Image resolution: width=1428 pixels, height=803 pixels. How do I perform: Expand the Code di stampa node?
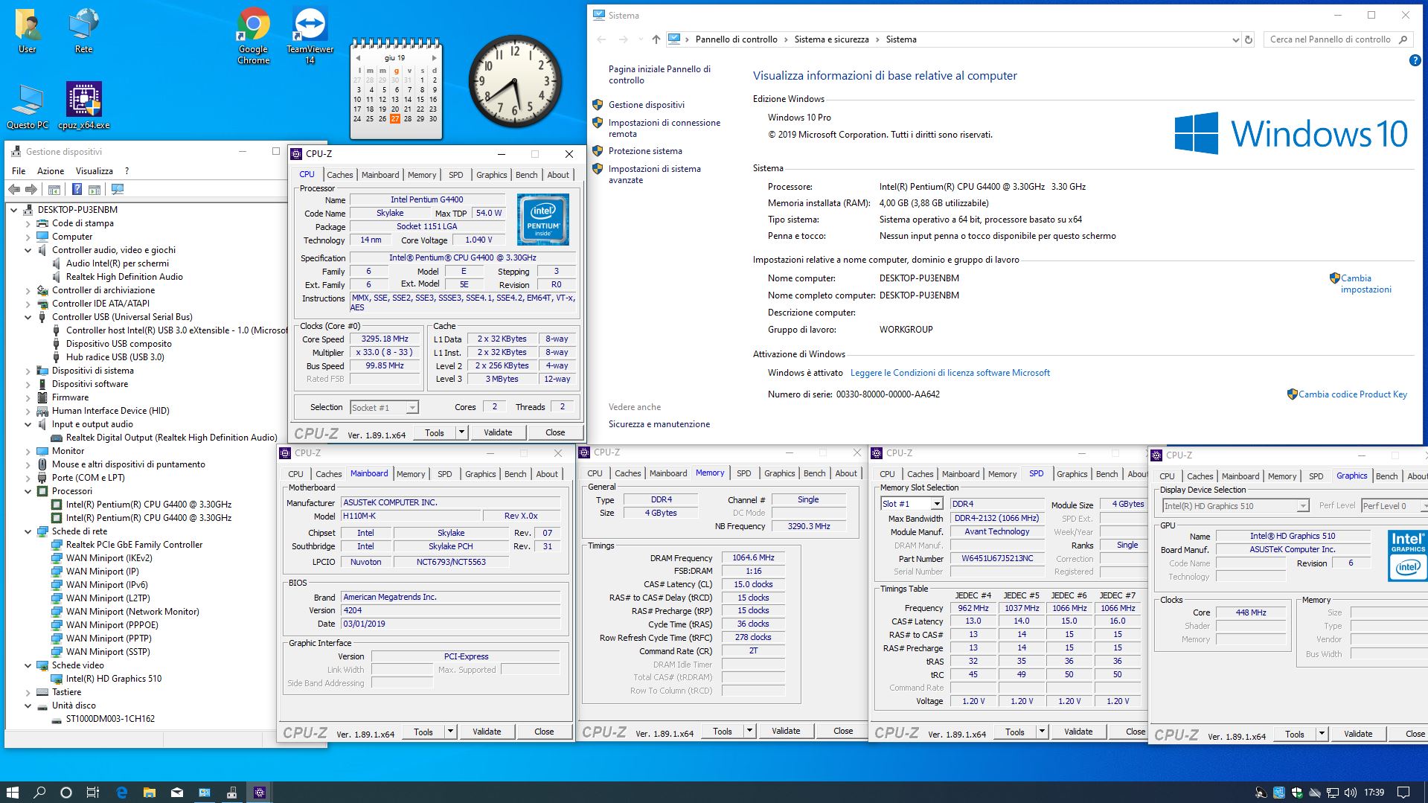28,223
